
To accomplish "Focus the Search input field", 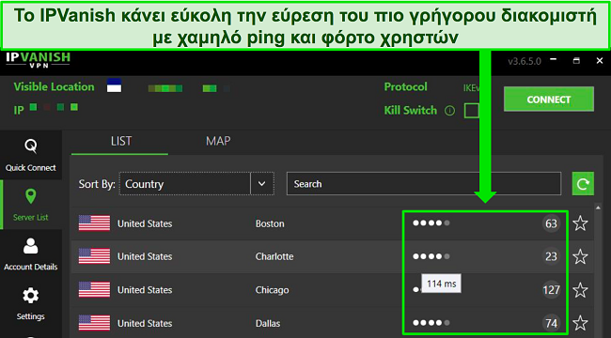I will click(x=424, y=183).
